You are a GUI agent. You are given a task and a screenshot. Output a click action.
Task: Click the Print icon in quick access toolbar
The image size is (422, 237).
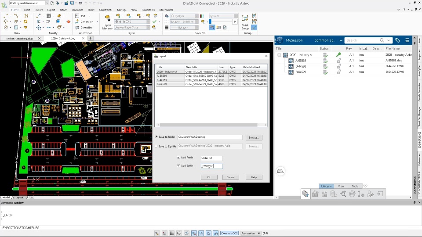pos(80,3)
